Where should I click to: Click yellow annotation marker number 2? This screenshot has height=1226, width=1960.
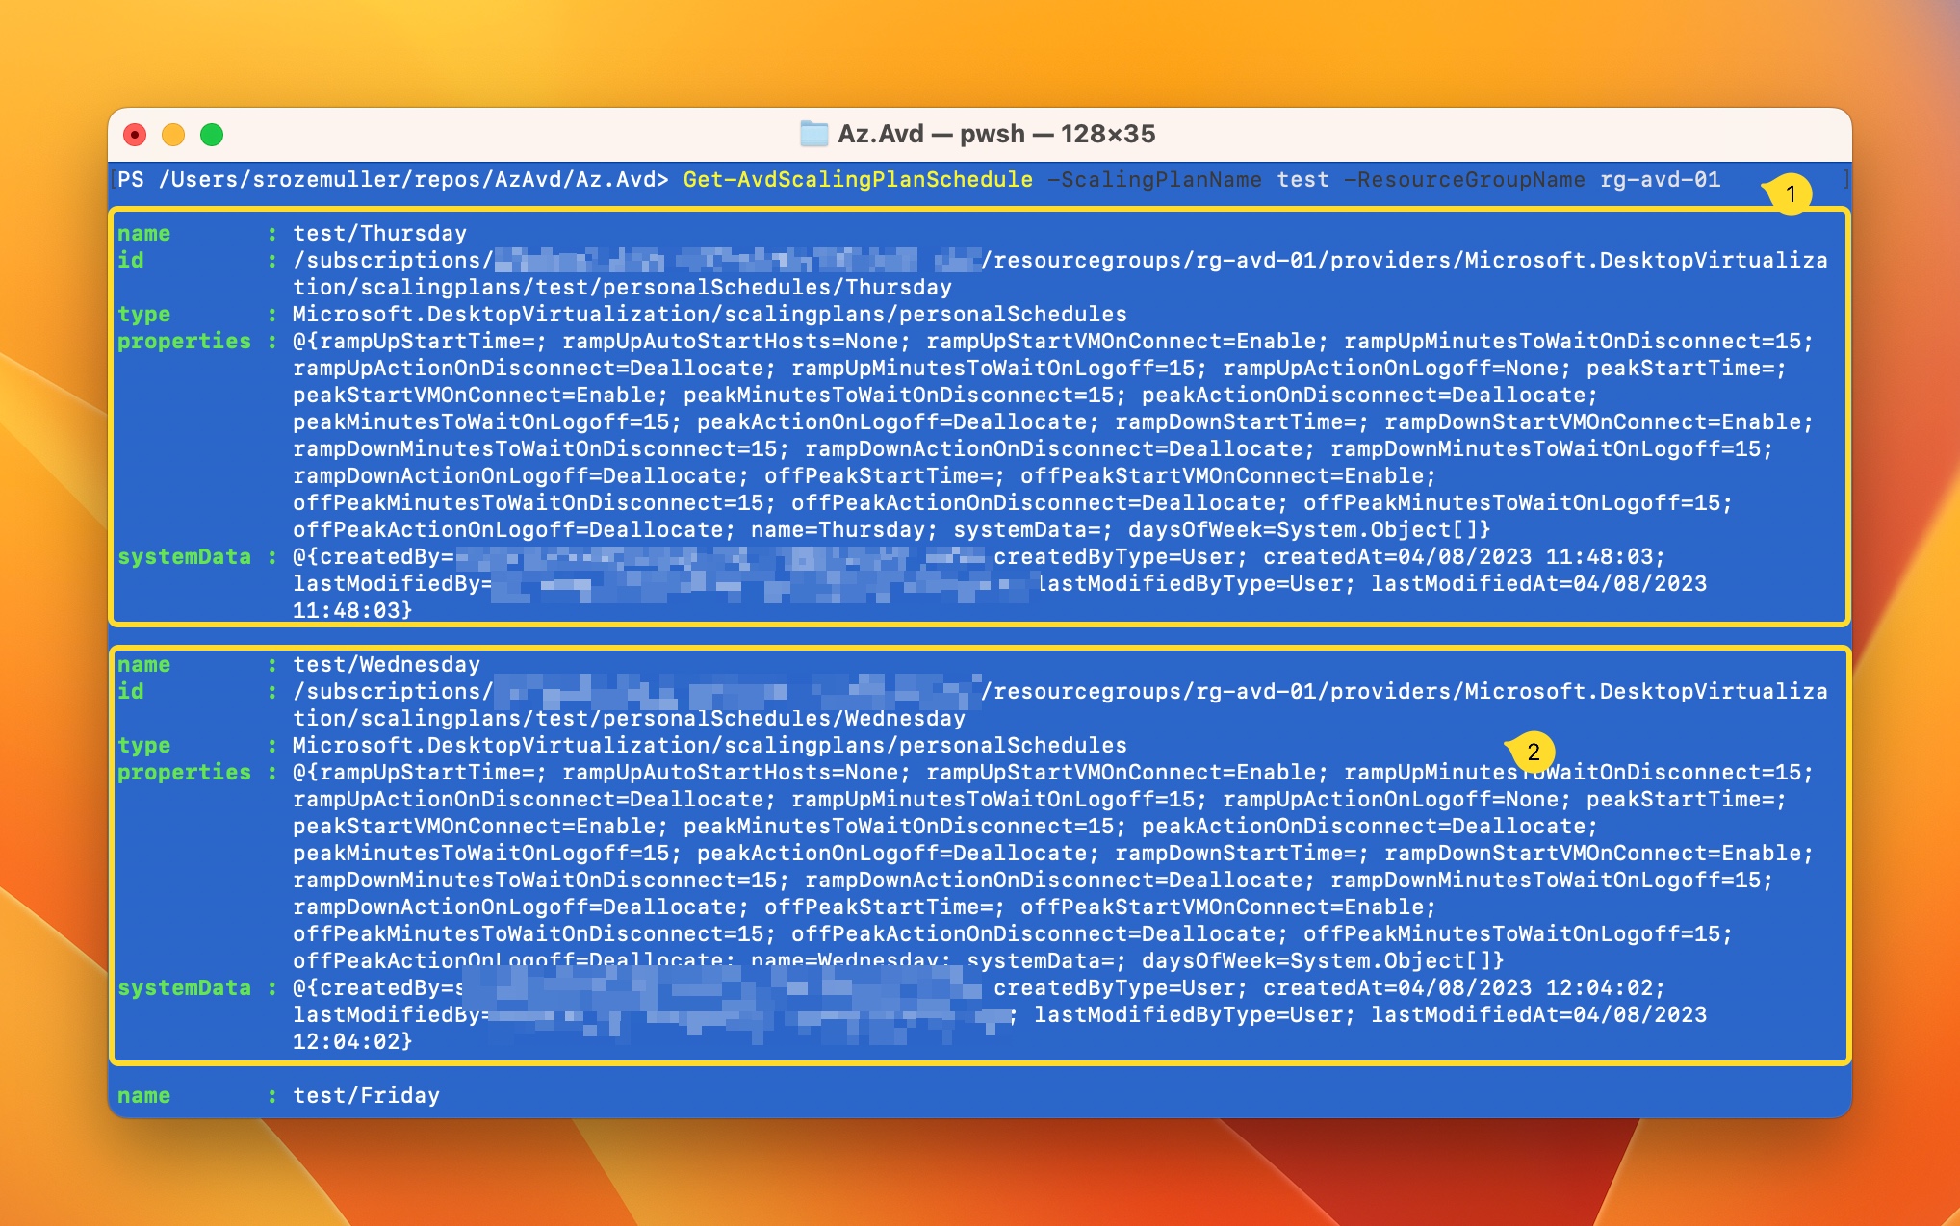click(x=1533, y=753)
